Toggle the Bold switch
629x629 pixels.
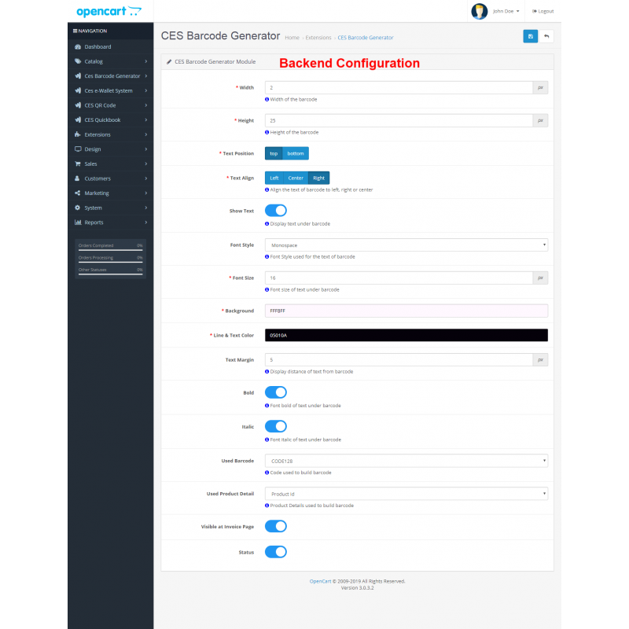pyautogui.click(x=276, y=392)
